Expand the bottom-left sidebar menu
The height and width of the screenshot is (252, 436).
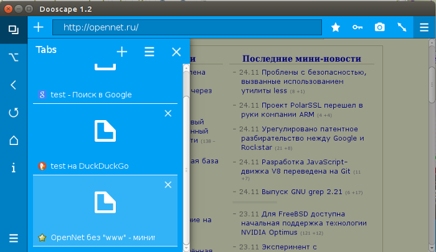(13, 237)
